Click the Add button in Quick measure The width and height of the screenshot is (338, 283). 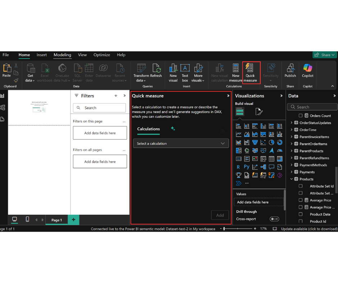coord(220,215)
